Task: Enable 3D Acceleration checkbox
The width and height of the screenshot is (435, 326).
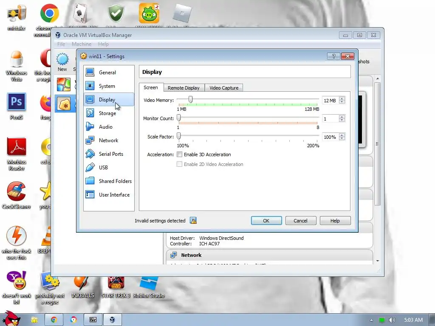Action: tap(180, 155)
